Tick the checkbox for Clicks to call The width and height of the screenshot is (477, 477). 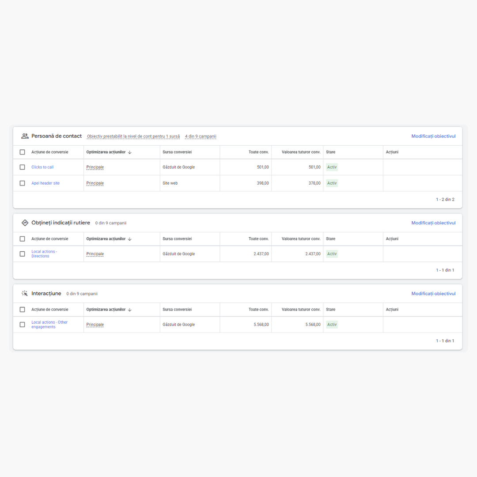(x=23, y=167)
